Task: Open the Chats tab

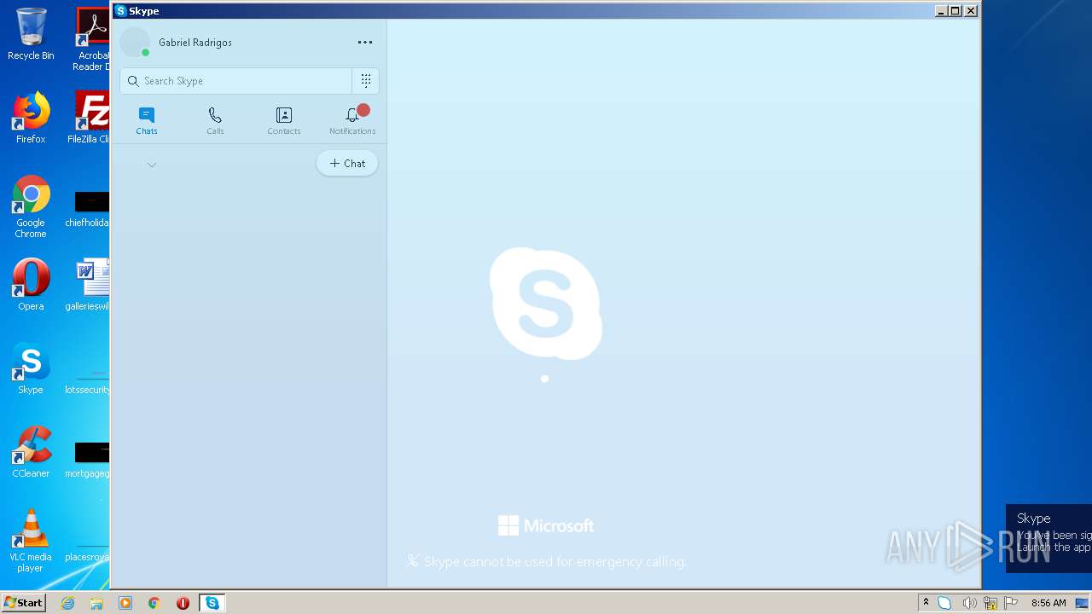Action: 147,120
